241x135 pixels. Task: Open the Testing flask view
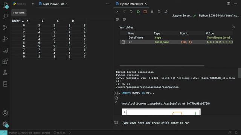(x=5, y=72)
